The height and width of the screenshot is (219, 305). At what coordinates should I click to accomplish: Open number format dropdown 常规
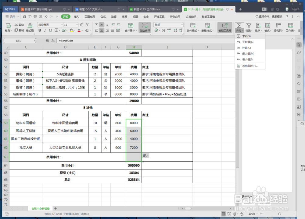click(x=182, y=25)
